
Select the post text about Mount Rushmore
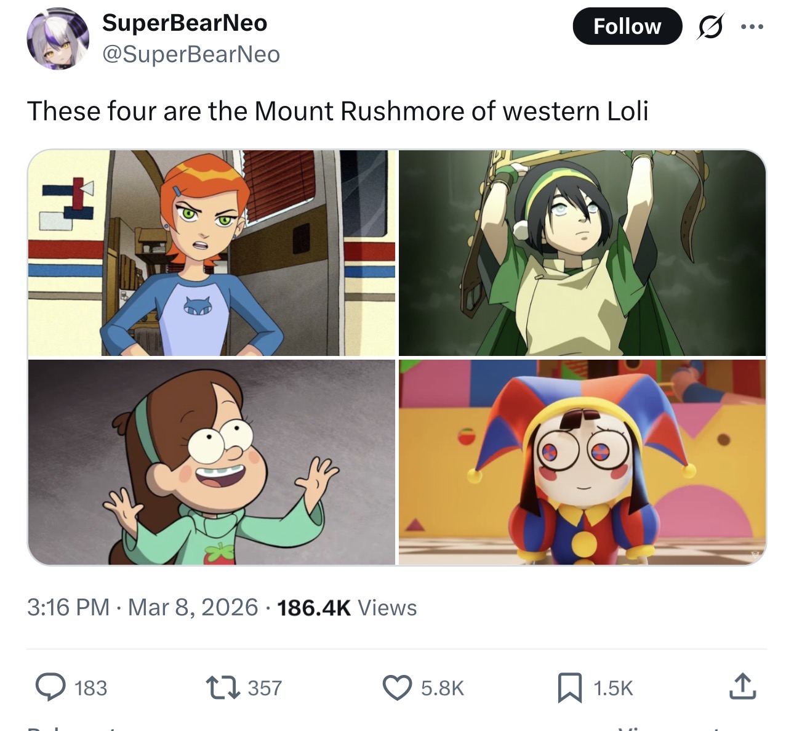[337, 111]
